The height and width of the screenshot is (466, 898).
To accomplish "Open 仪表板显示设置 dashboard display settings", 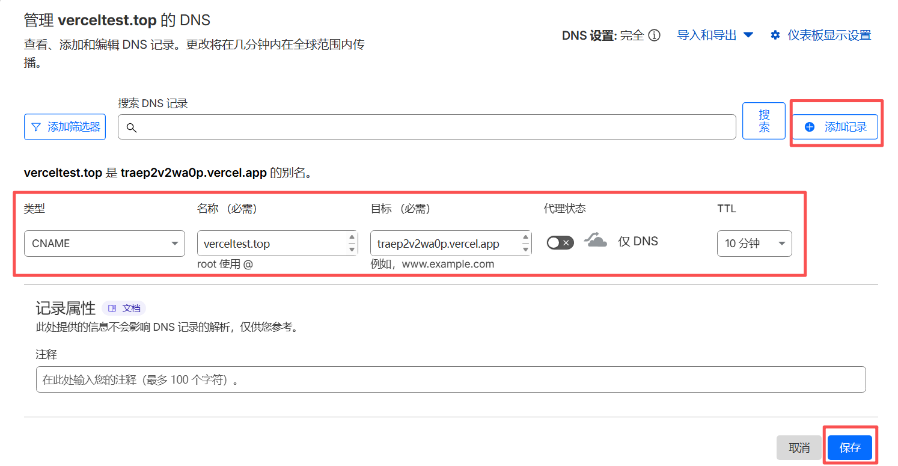I will [821, 35].
